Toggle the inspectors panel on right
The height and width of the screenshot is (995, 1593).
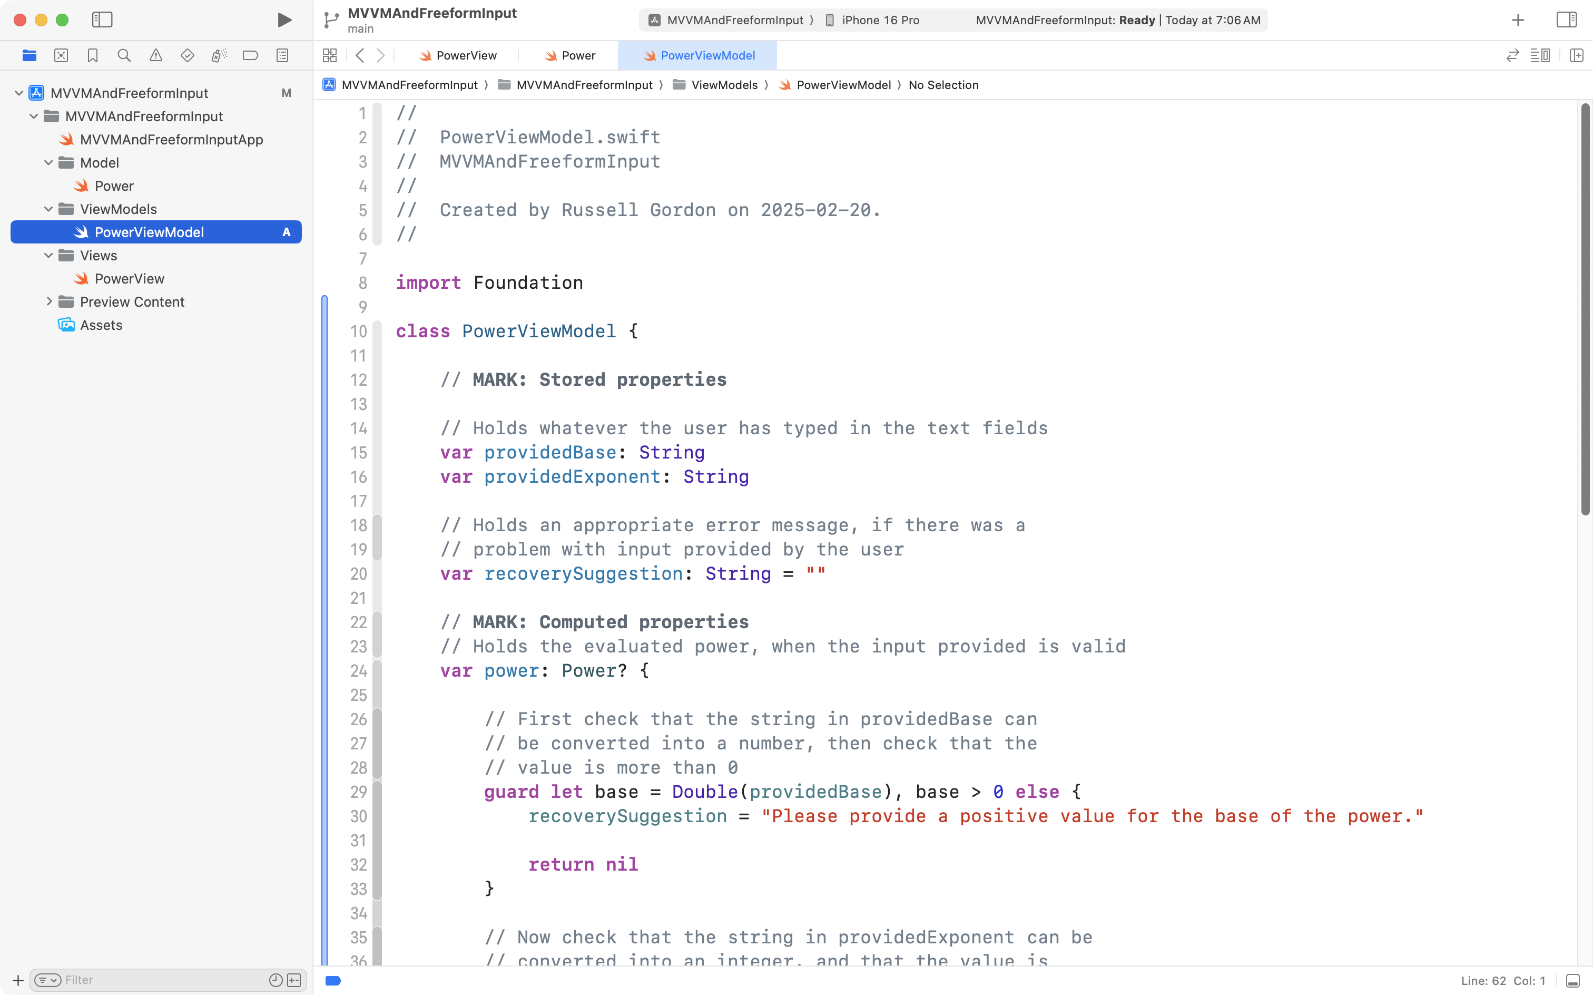pyautogui.click(x=1566, y=19)
